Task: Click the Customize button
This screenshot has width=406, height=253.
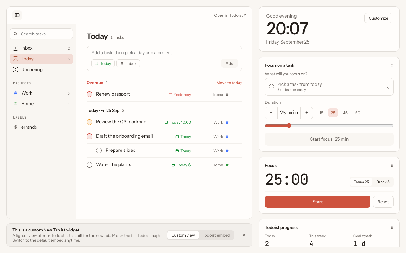Action: [378, 18]
